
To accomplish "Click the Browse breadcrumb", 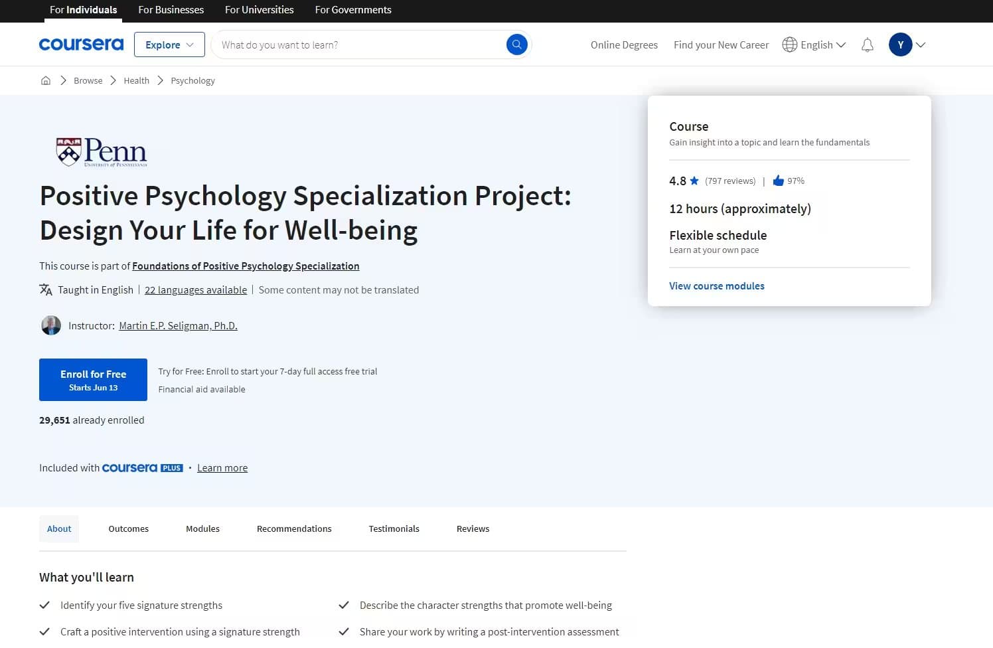I will [88, 80].
